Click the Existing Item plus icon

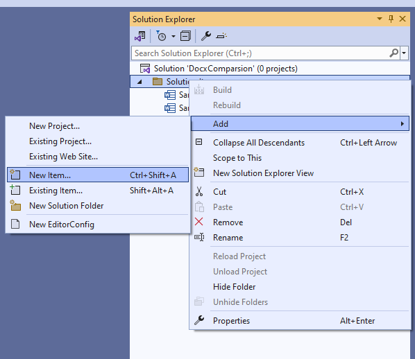15,190
